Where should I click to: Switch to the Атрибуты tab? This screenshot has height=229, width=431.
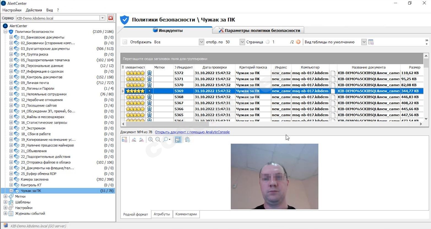(162, 214)
